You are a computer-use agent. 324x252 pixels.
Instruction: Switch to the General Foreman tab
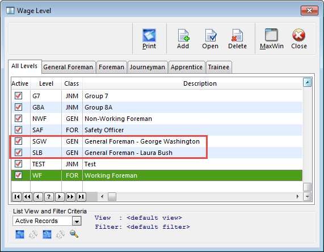coord(68,67)
